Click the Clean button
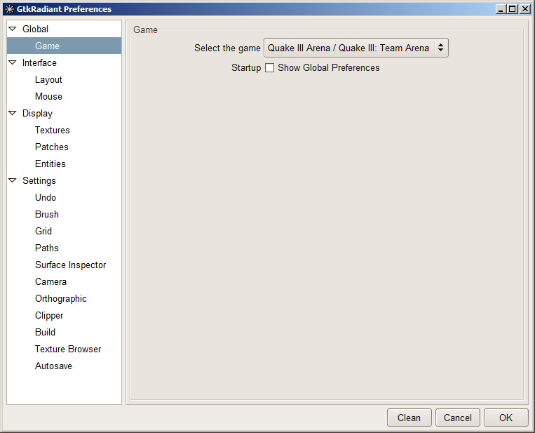 click(409, 418)
